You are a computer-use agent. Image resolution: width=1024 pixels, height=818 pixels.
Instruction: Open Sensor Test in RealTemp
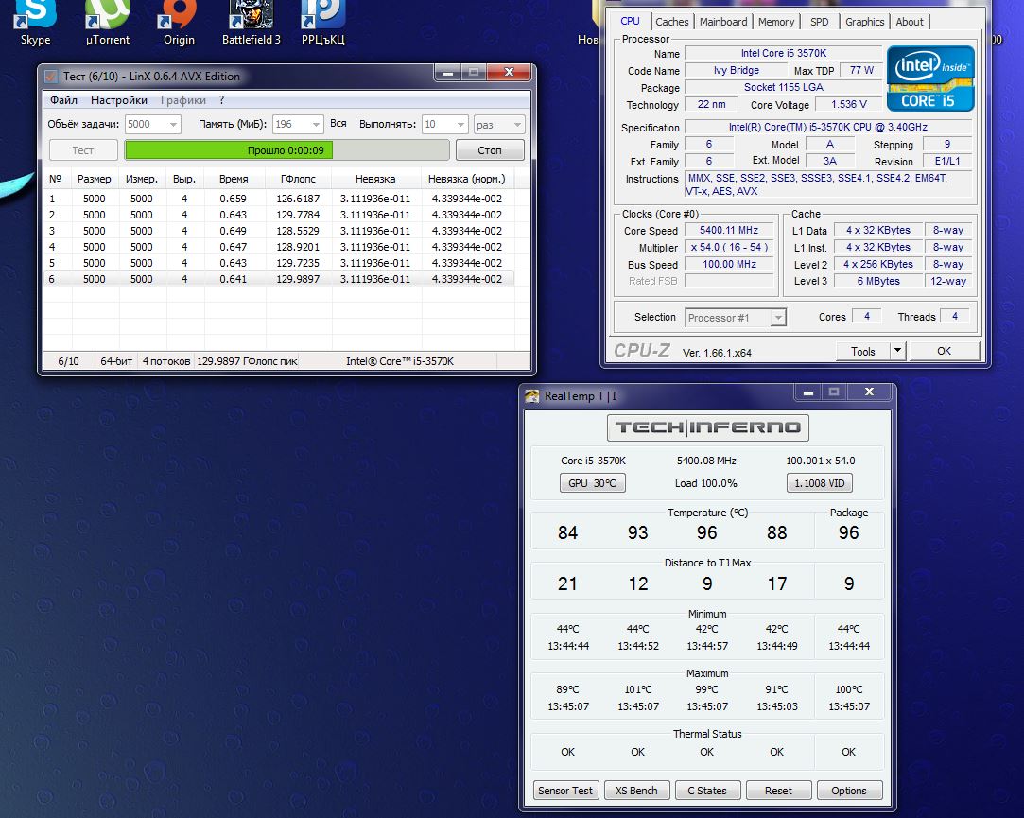(x=564, y=791)
